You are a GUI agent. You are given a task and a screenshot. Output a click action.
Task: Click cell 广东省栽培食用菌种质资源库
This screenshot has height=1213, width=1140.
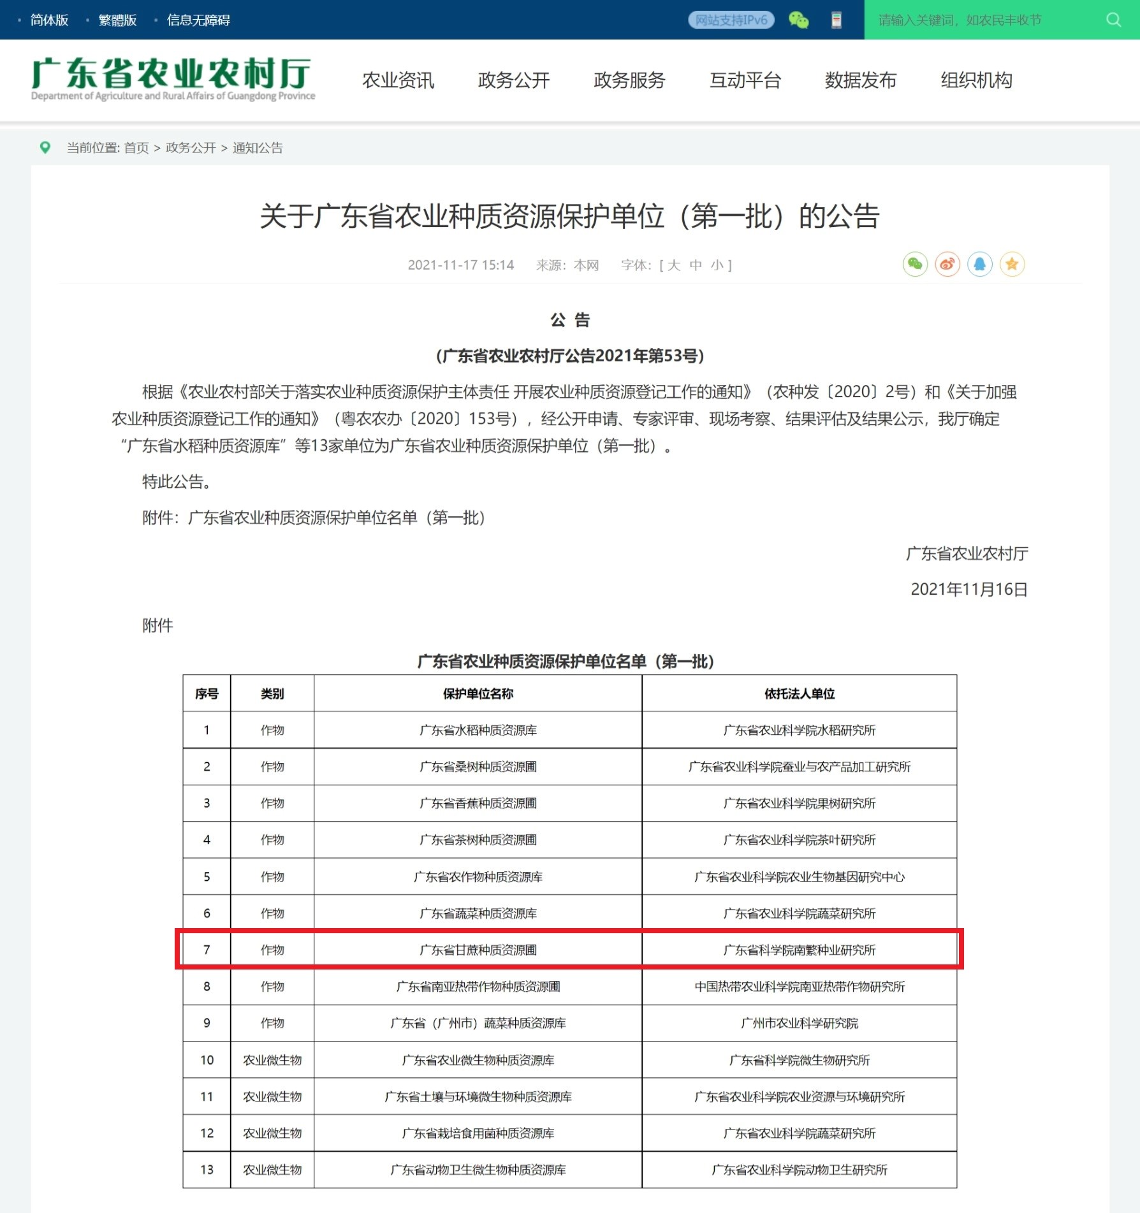pos(478,1133)
